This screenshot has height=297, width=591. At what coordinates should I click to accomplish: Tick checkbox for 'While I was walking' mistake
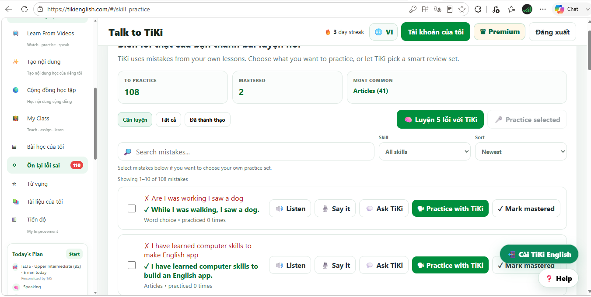pyautogui.click(x=132, y=208)
